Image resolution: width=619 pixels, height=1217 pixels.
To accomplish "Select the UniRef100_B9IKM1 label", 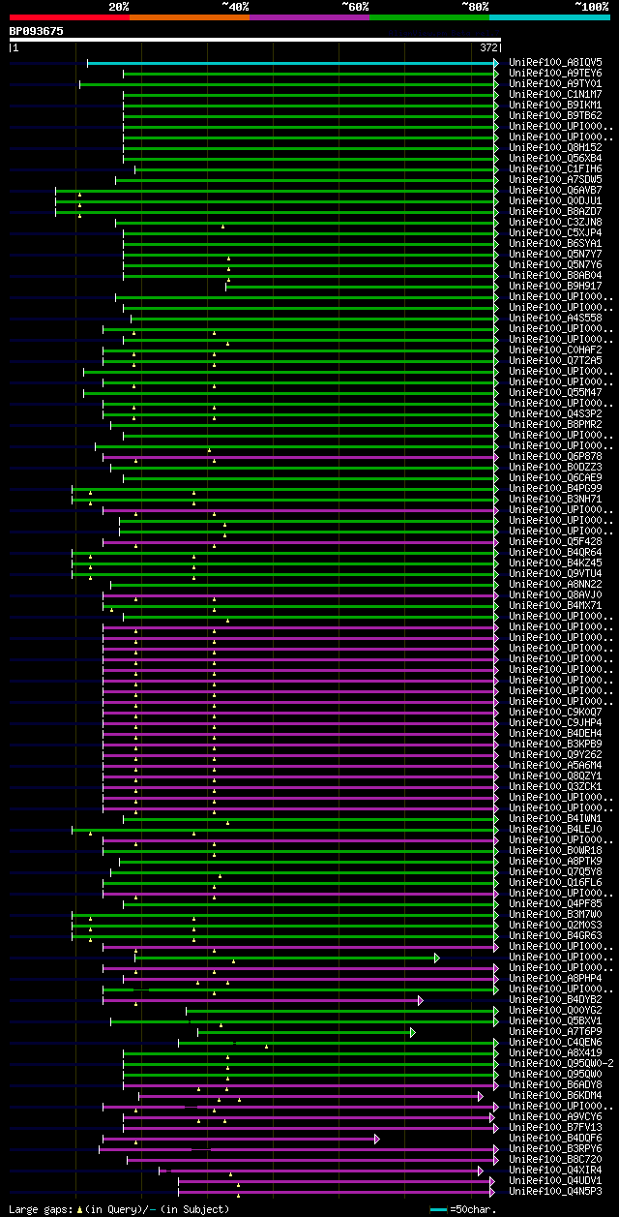I will pos(555,105).
